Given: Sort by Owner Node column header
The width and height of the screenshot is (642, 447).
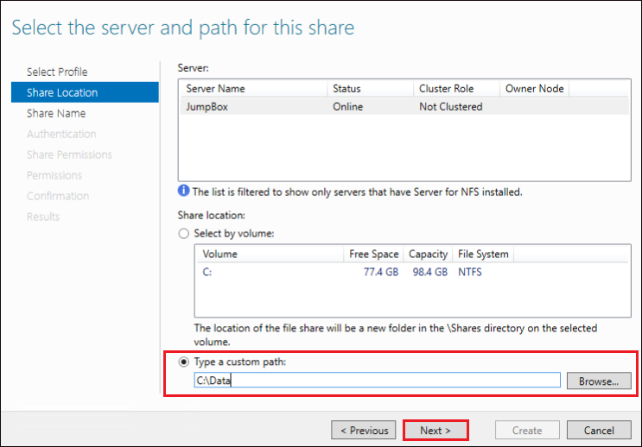Looking at the screenshot, I should pos(534,89).
